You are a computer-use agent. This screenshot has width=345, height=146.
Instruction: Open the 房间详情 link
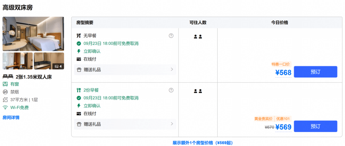(x=11, y=118)
